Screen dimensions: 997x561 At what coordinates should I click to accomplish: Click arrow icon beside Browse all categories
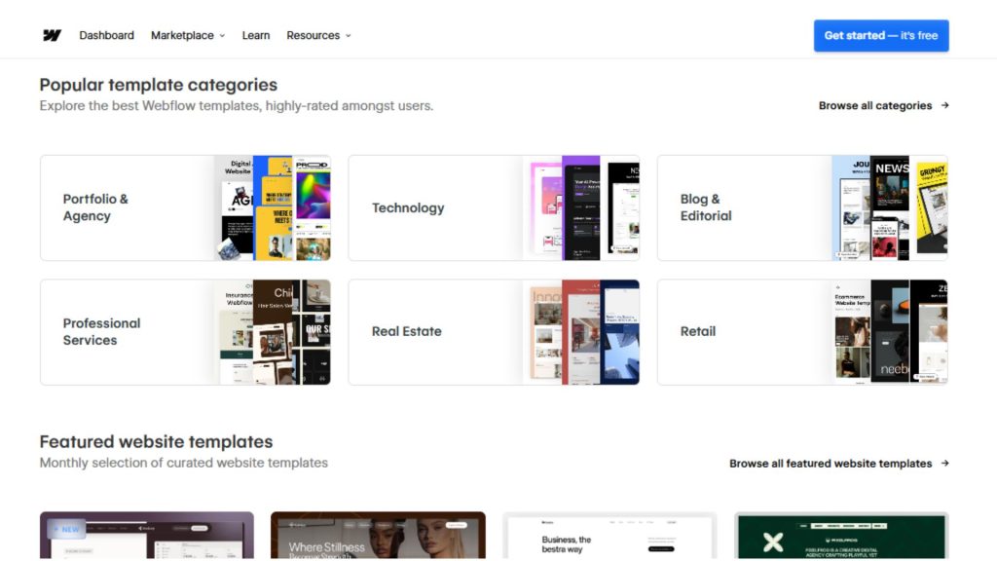point(944,105)
